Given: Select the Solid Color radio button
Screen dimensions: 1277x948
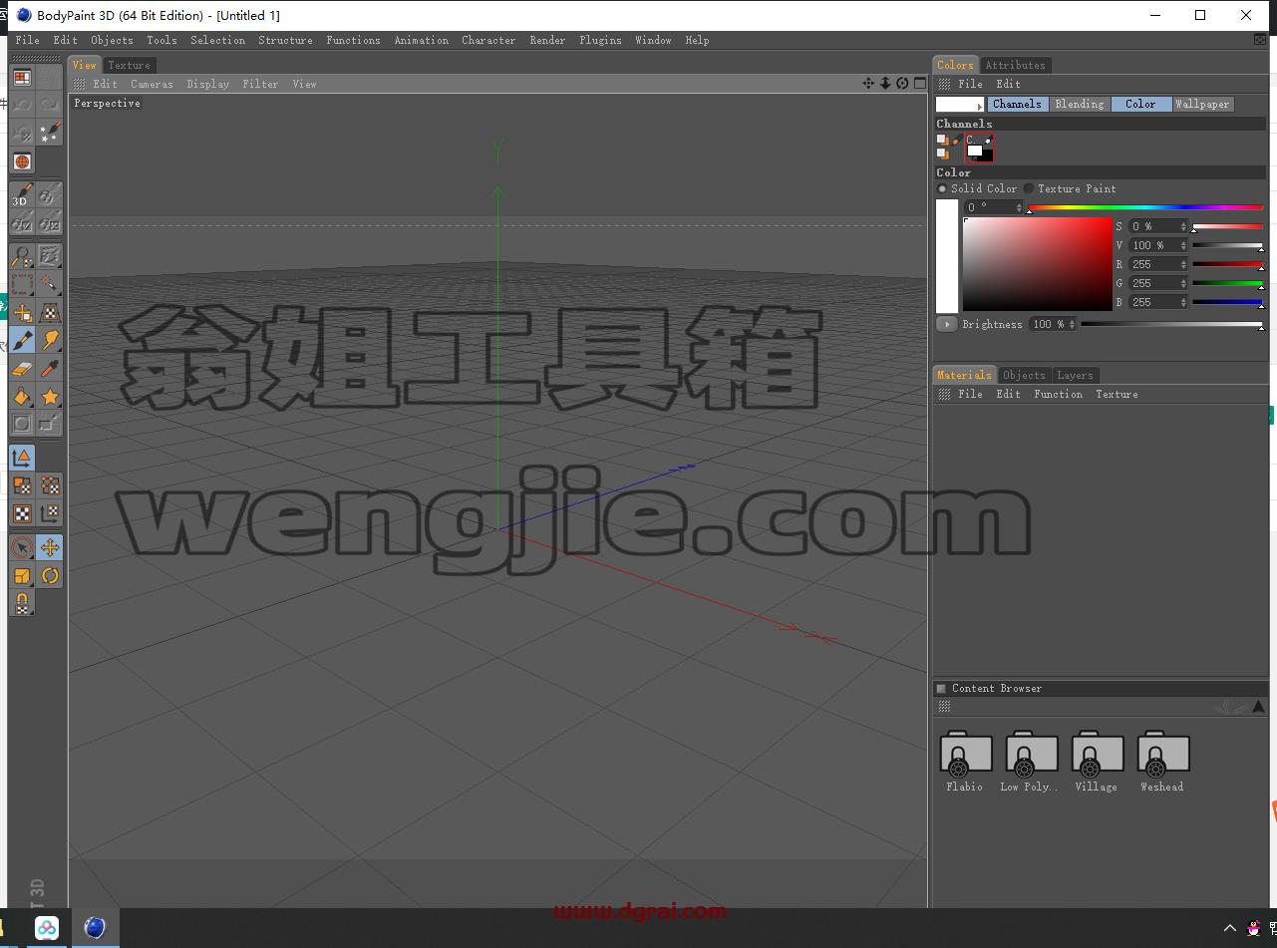Looking at the screenshot, I should pyautogui.click(x=942, y=188).
